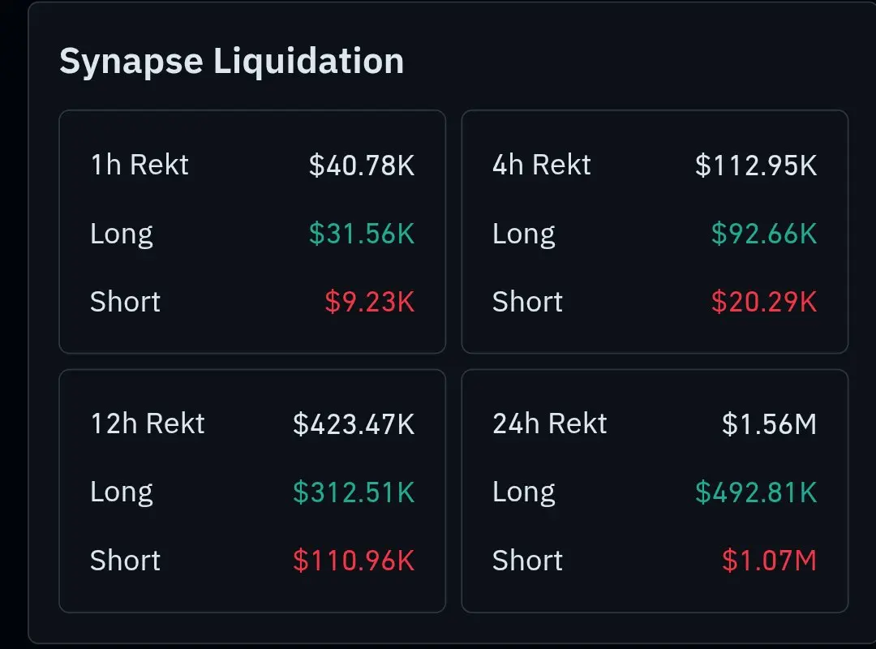Click the 1h Short value $9.23K
The image size is (876, 649).
coord(369,302)
